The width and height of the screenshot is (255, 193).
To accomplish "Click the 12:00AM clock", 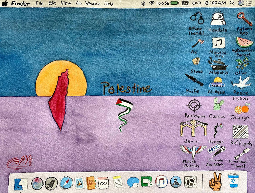I will click(x=215, y=3).
